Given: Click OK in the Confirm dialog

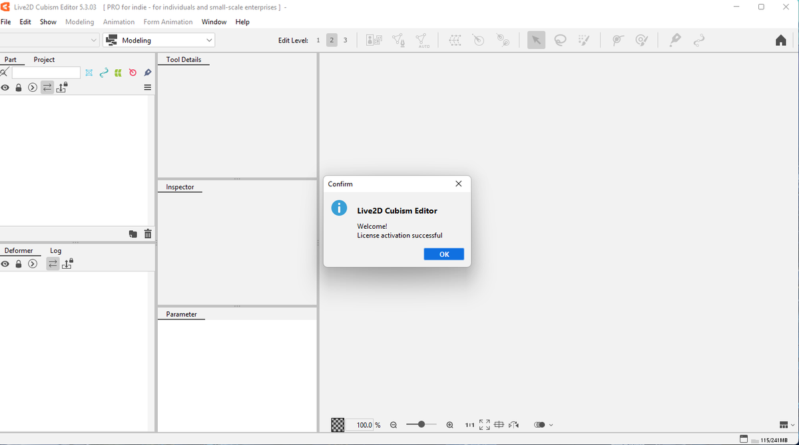Looking at the screenshot, I should 443,254.
